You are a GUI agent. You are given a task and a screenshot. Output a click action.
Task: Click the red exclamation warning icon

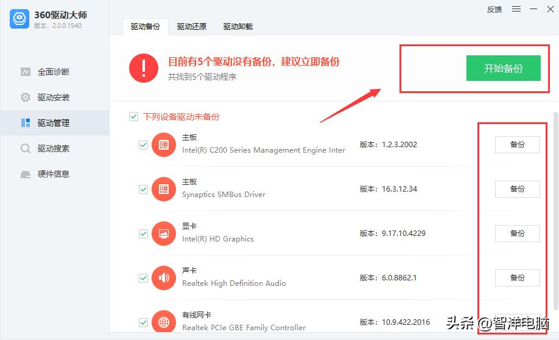[144, 68]
